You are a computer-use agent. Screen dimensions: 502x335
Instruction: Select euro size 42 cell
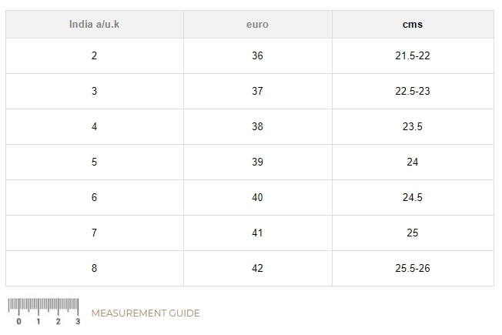[x=258, y=268]
